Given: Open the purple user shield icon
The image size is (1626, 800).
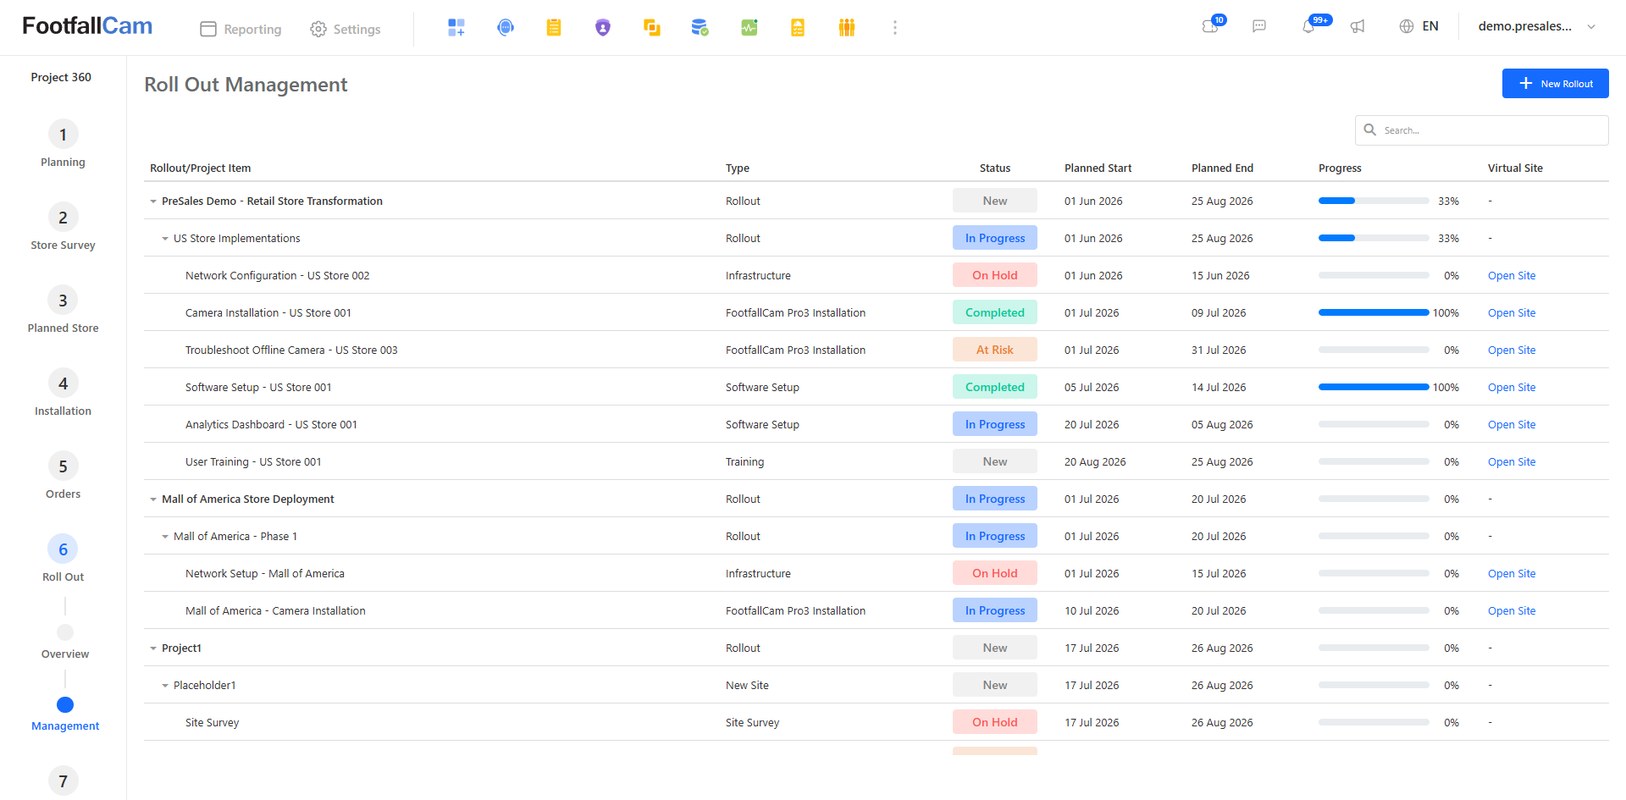Looking at the screenshot, I should tap(603, 28).
